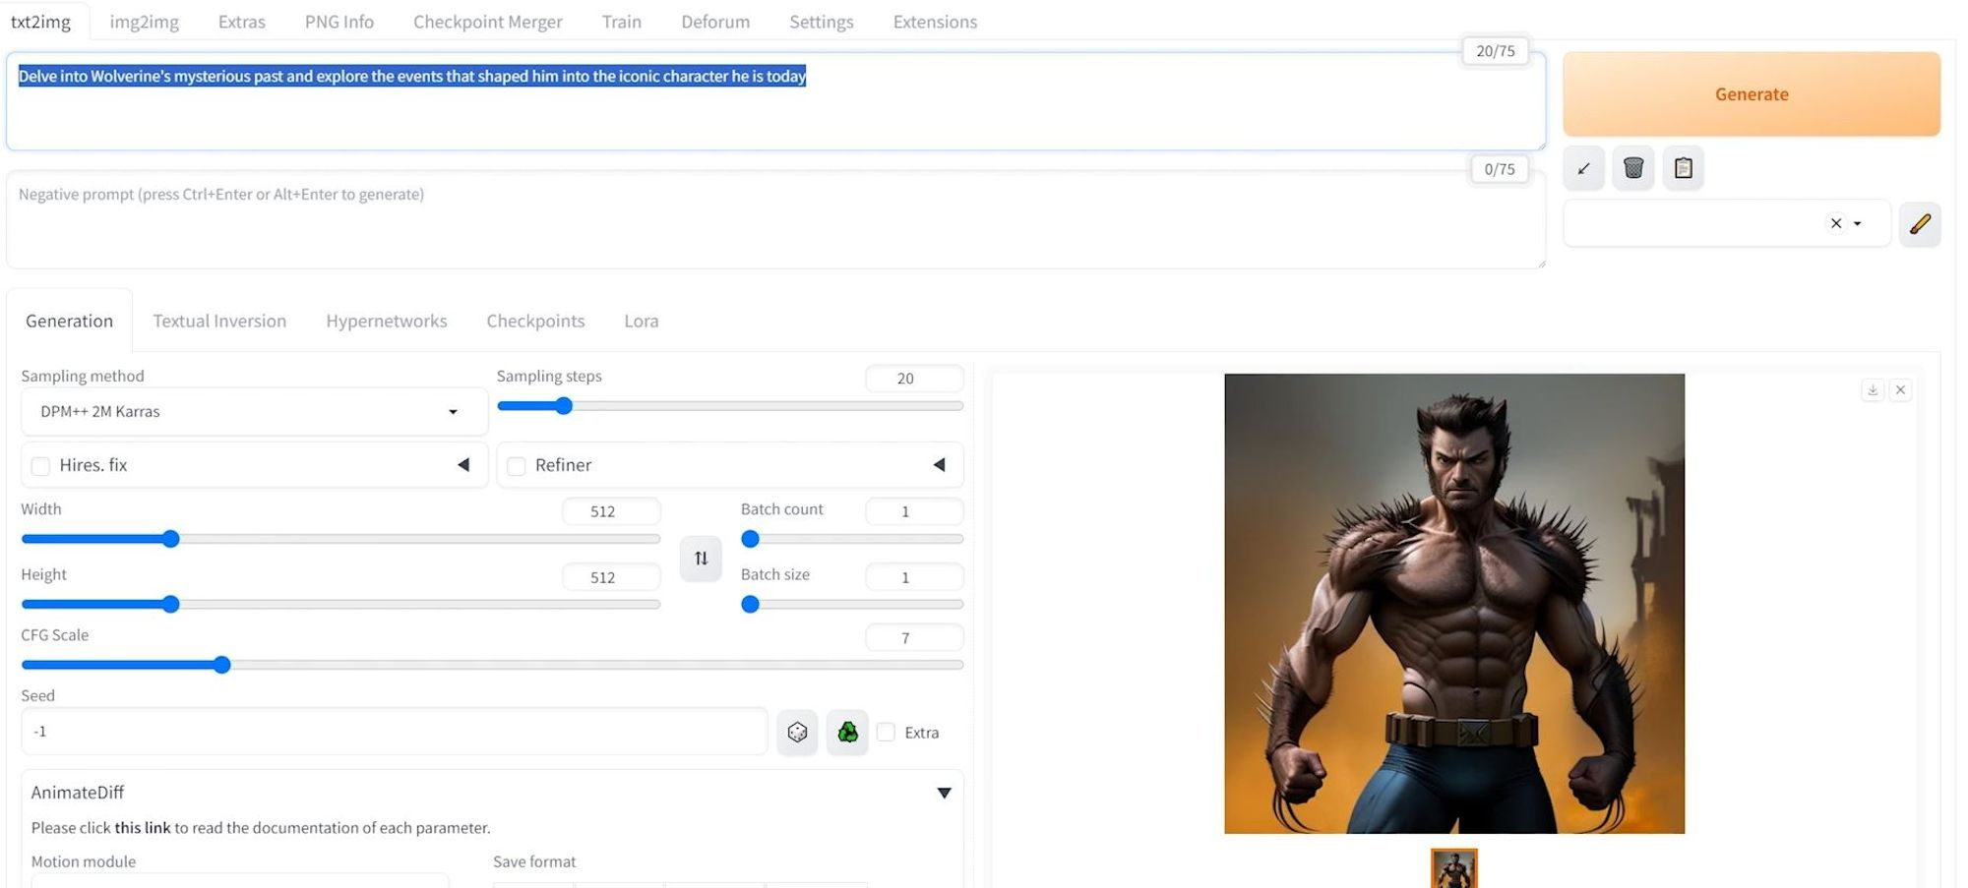The width and height of the screenshot is (1968, 888).
Task: Go to Checkpoint Merger tab
Action: [x=487, y=22]
